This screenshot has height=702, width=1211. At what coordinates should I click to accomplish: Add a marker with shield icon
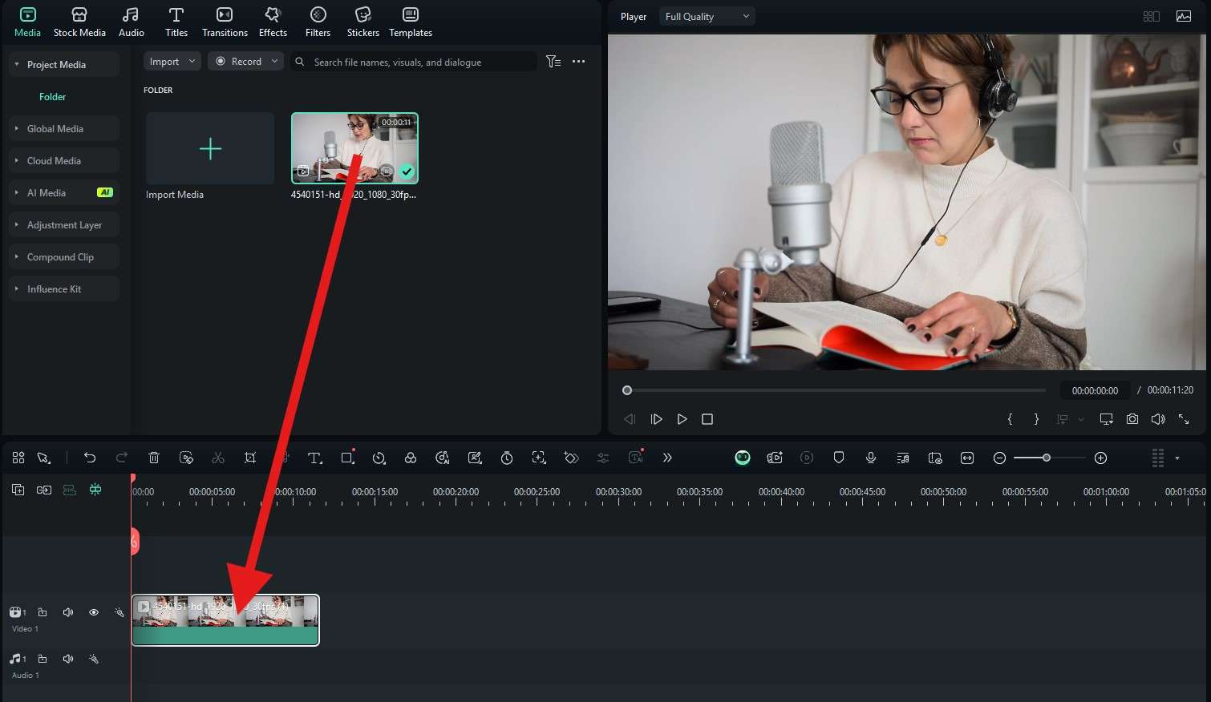point(839,458)
